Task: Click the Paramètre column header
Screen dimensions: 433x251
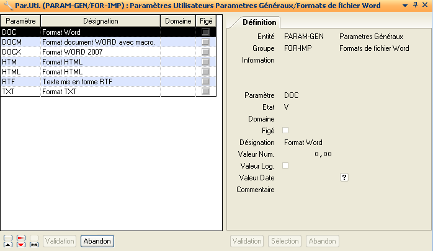Action: 20,21
